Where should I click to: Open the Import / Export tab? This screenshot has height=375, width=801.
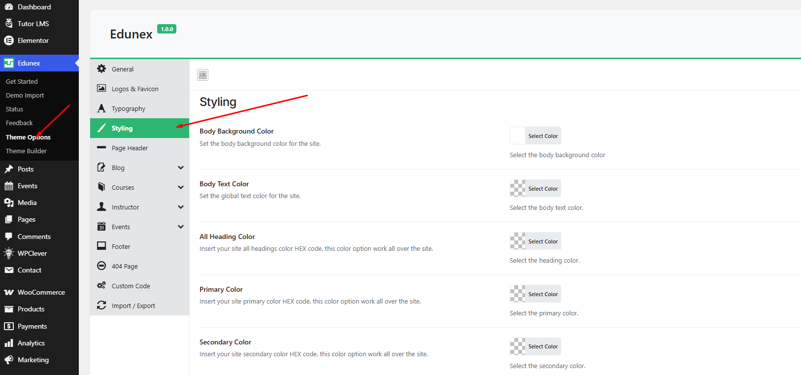click(x=140, y=306)
